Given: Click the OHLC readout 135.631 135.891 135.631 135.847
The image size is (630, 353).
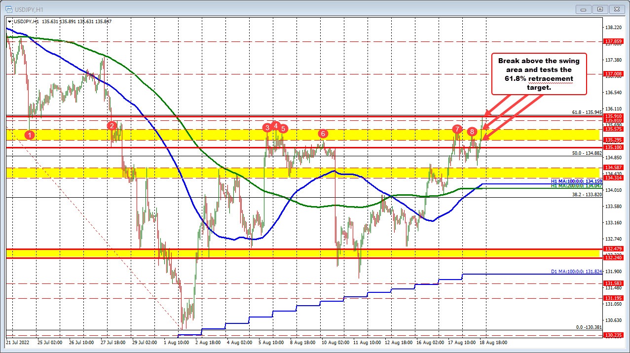Looking at the screenshot, I should [x=77, y=22].
